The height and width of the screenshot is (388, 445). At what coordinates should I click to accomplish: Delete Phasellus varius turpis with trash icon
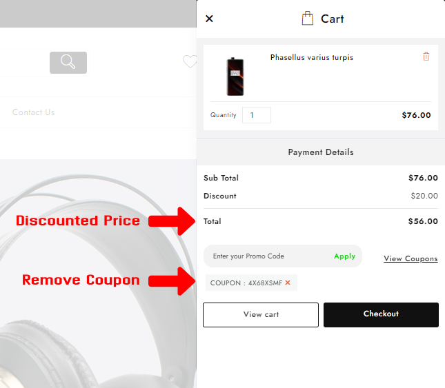click(x=426, y=57)
